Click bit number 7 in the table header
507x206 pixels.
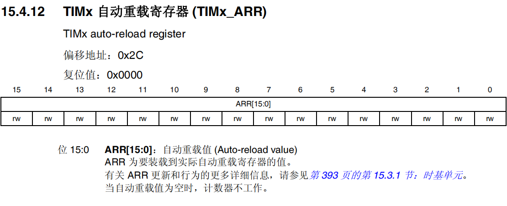pyautogui.click(x=269, y=90)
